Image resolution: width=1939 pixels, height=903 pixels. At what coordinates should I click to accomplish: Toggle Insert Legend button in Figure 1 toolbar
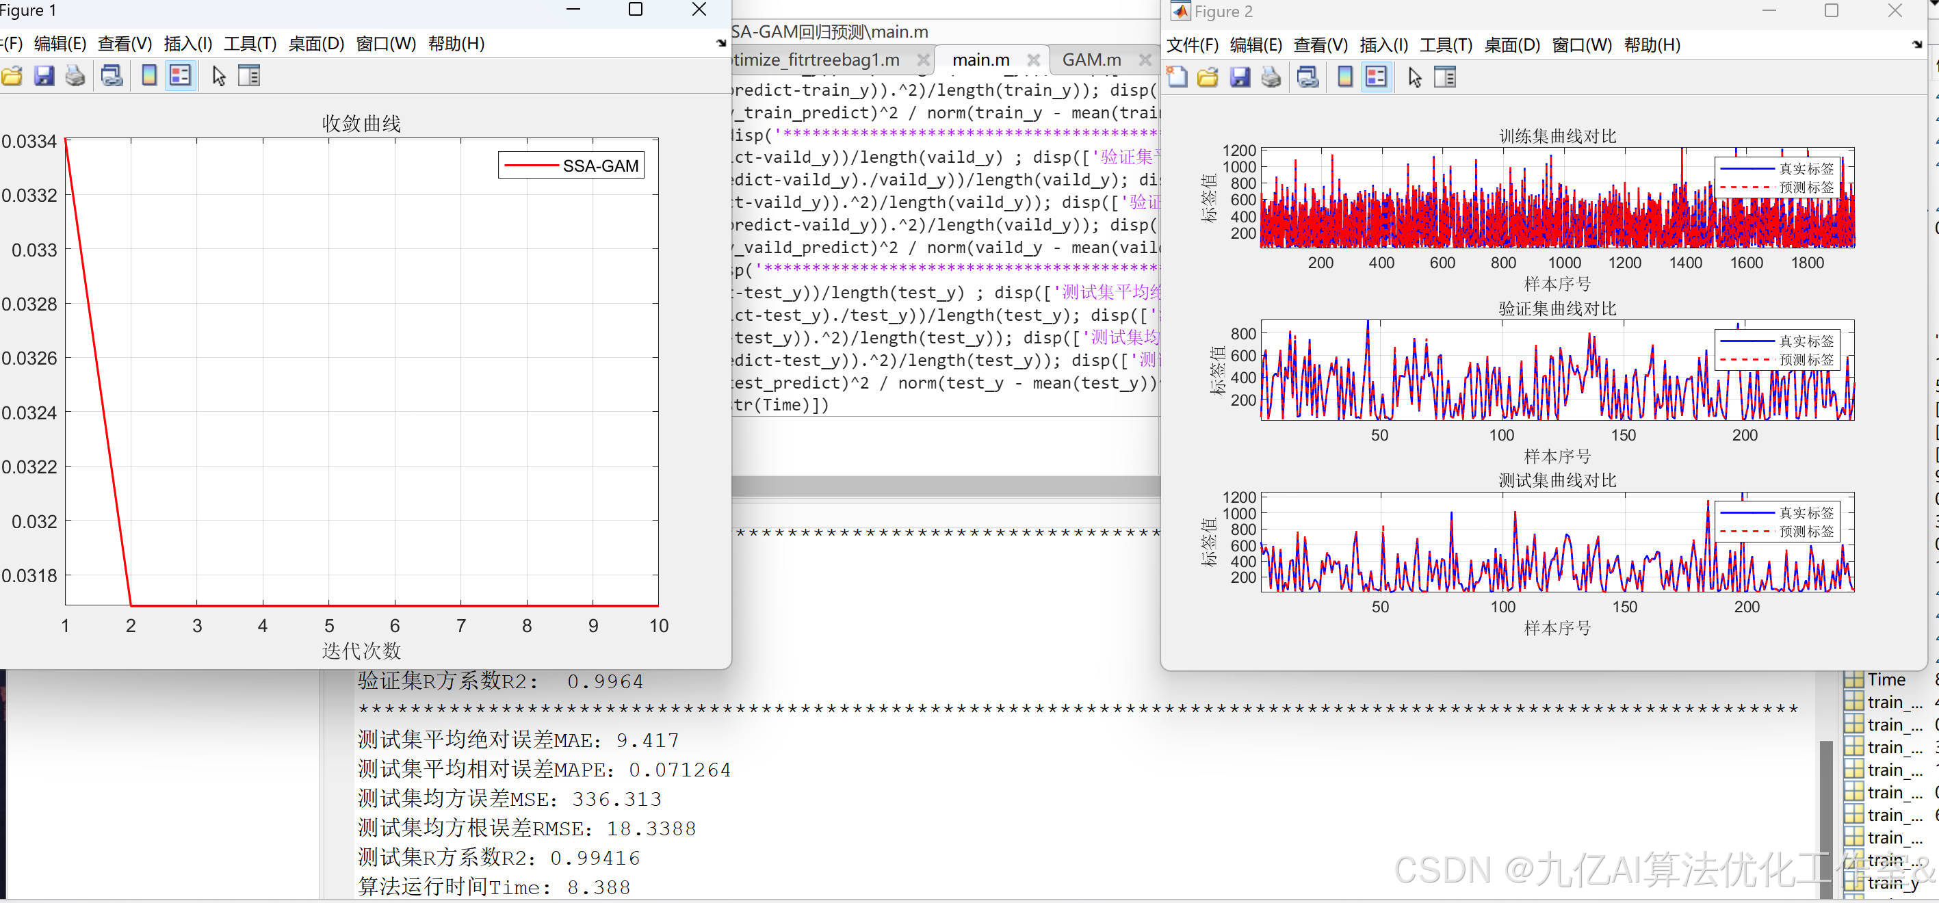[x=181, y=75]
